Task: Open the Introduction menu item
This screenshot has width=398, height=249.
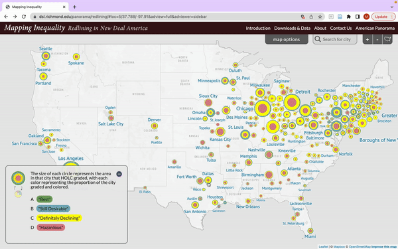Action: tap(258, 28)
